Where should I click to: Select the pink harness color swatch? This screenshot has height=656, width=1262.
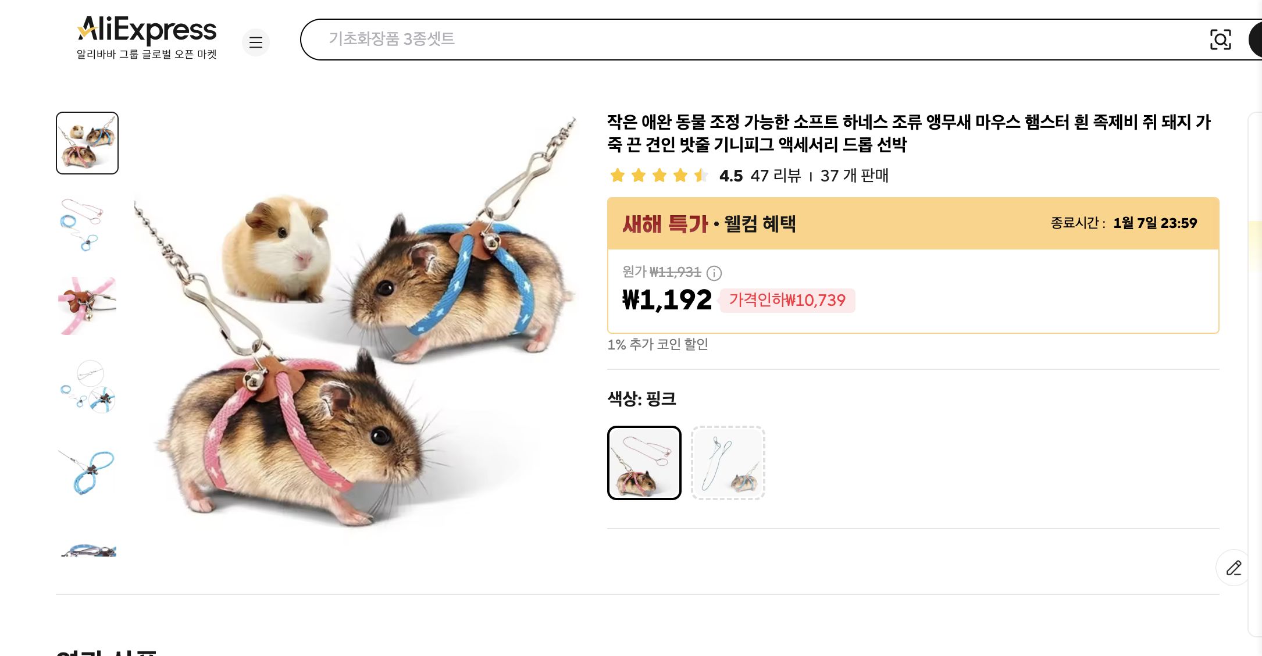pyautogui.click(x=644, y=462)
